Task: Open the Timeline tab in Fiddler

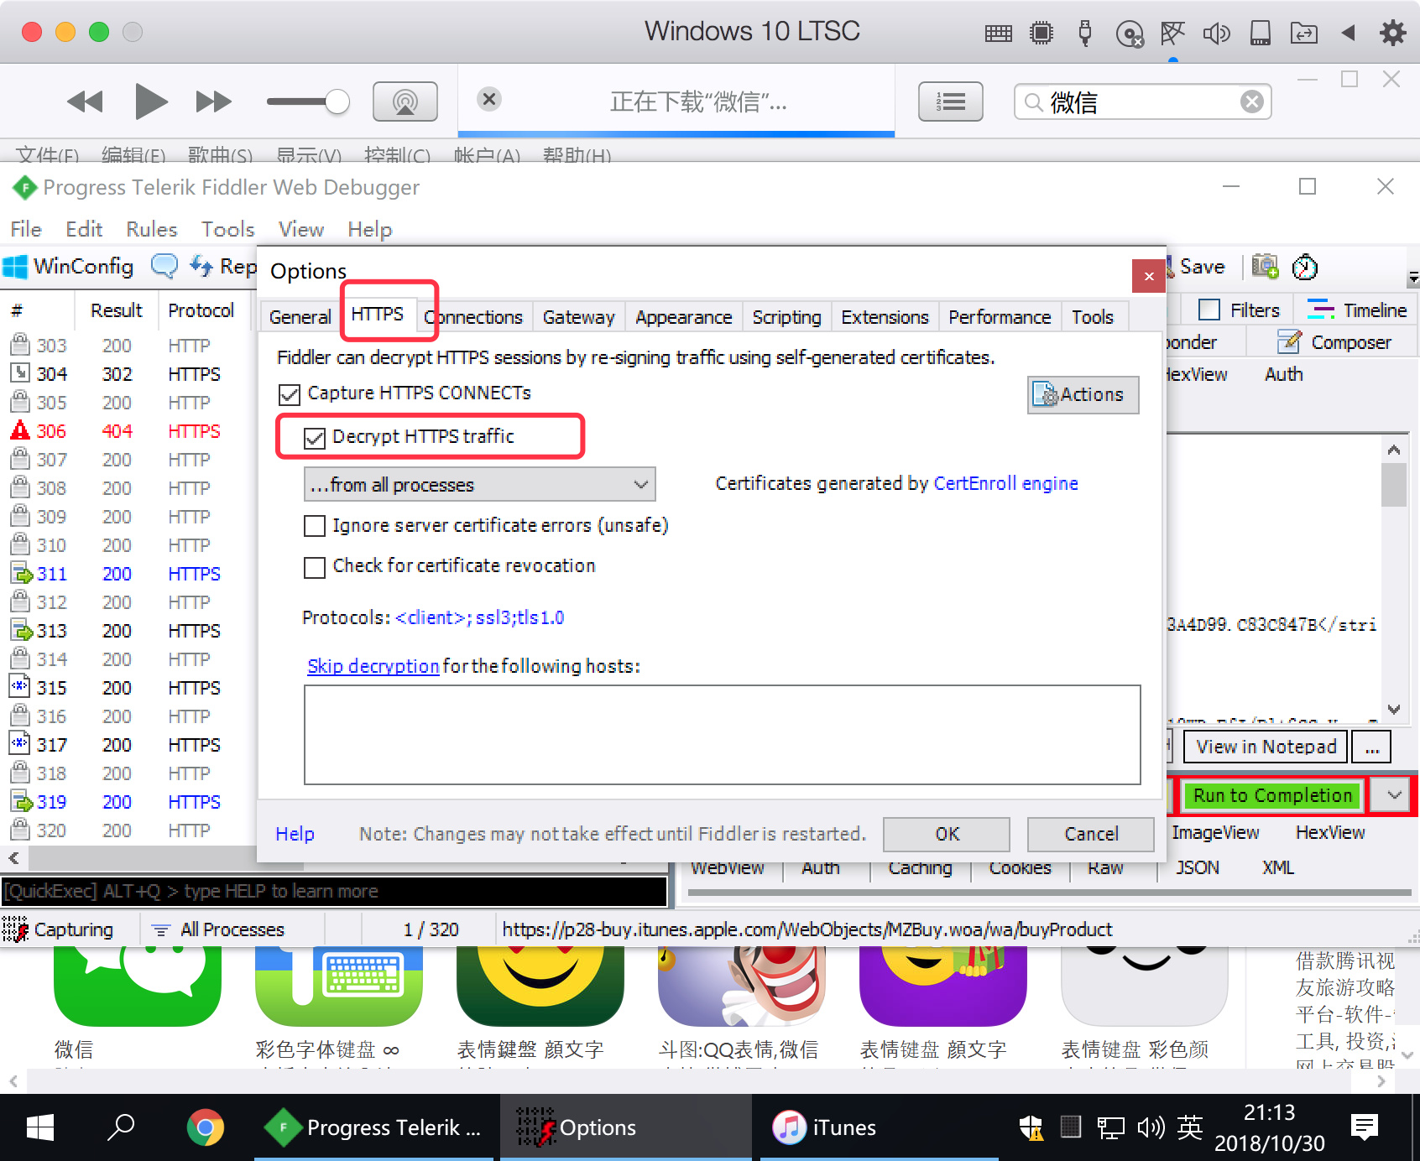Action: click(x=1356, y=310)
